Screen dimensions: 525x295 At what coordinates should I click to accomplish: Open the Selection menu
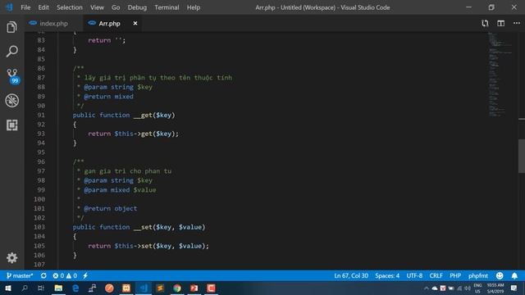tap(69, 7)
